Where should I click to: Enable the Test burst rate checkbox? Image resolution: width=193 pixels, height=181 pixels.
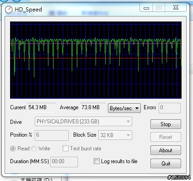65,148
